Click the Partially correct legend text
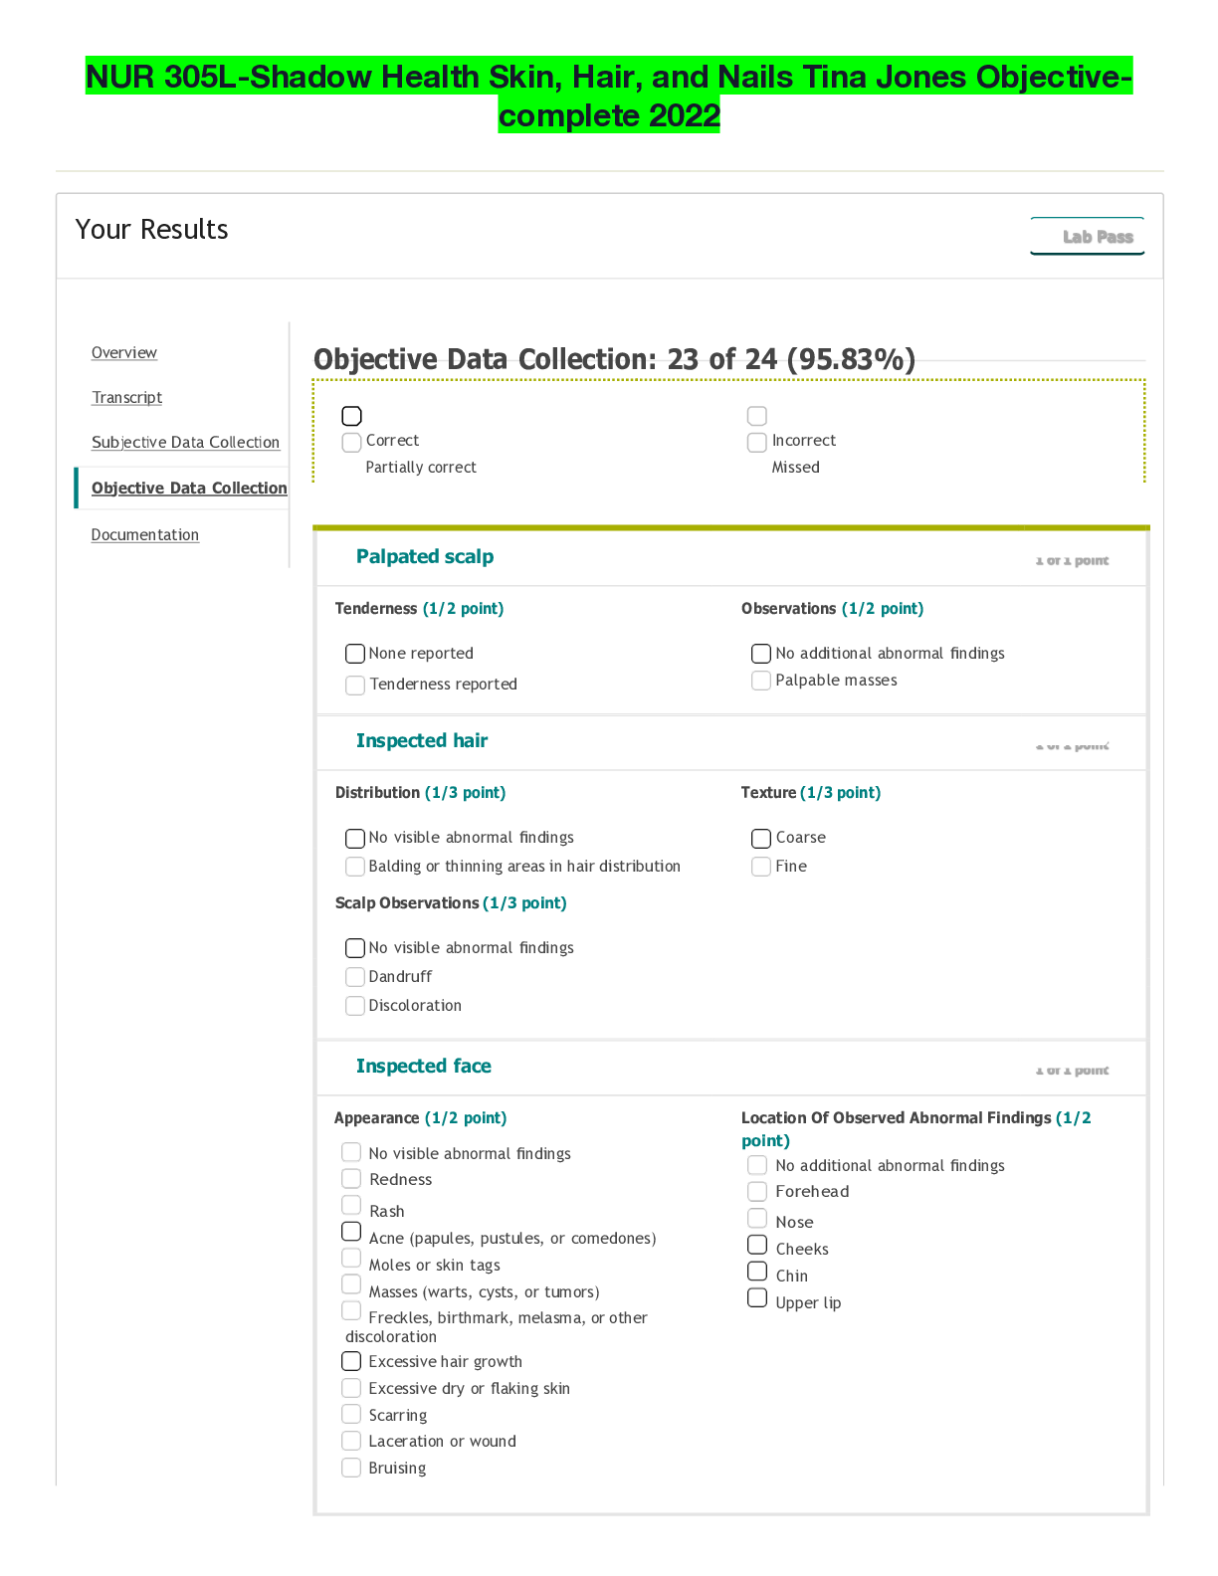This screenshot has height=1576, width=1218. point(421,468)
